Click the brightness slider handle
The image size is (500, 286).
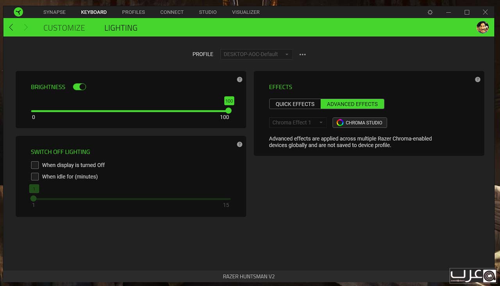coord(229,111)
